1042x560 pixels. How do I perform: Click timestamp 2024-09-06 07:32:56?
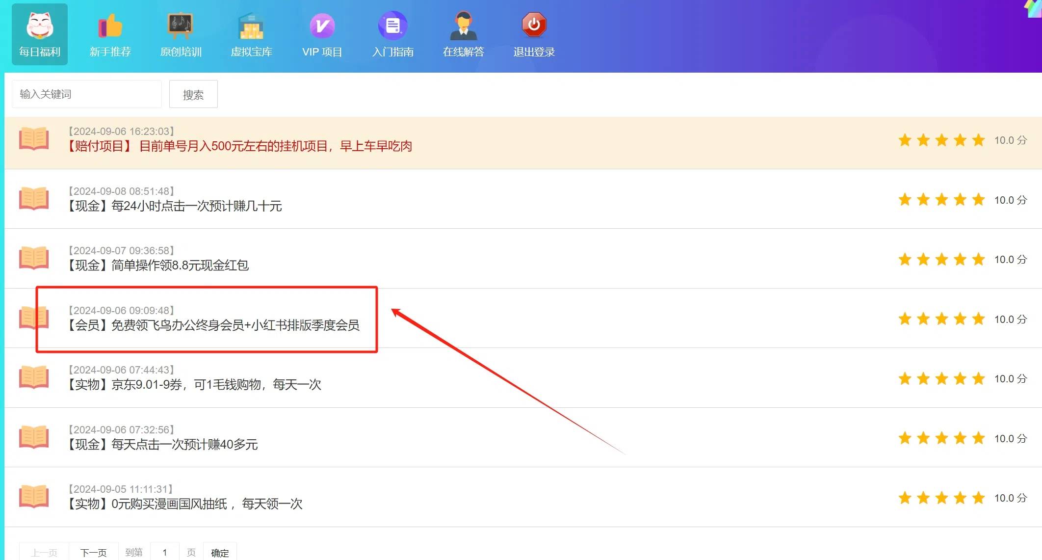tap(121, 430)
